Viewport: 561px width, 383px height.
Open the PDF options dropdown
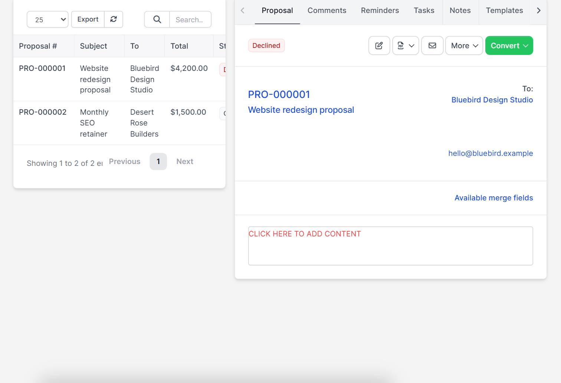[x=406, y=46]
